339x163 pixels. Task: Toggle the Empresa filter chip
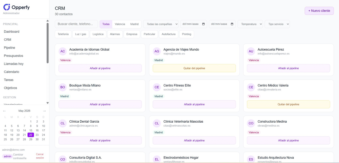pos(132,34)
